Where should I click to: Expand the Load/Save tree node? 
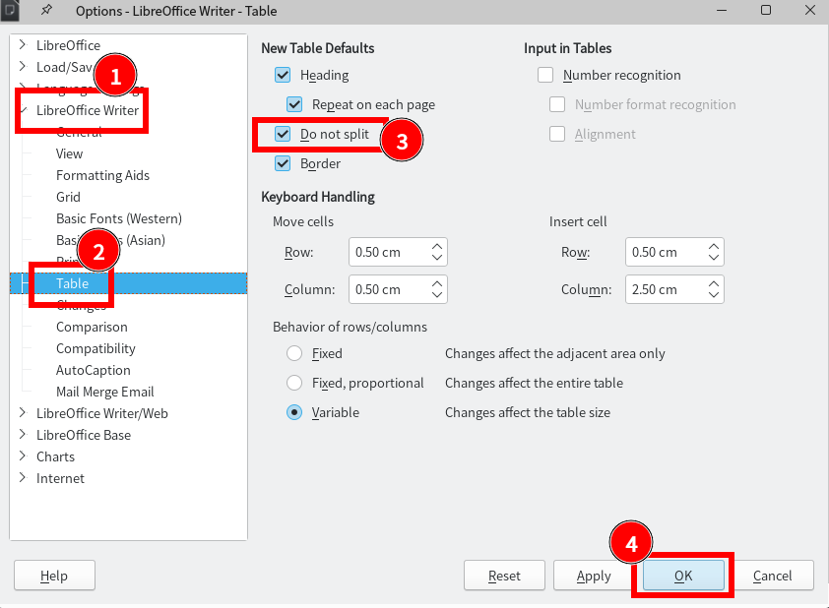click(x=23, y=67)
